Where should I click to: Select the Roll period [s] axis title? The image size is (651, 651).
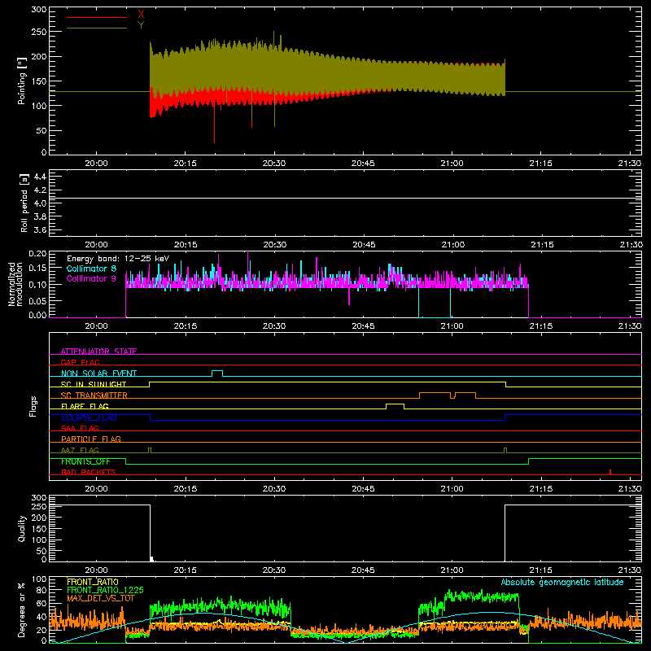24,203
